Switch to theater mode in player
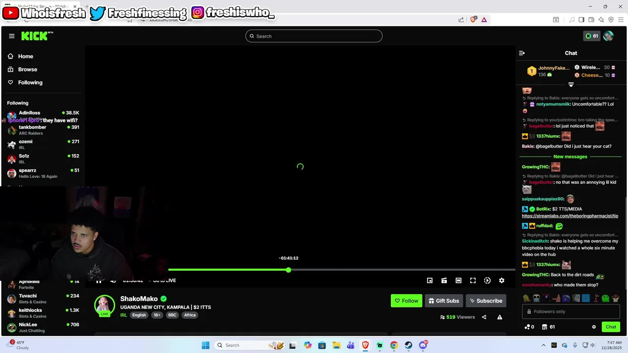Image resolution: width=628 pixels, height=353 pixels. coord(458,280)
